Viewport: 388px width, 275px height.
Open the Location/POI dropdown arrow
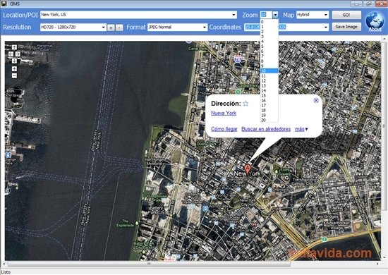[x=234, y=15]
